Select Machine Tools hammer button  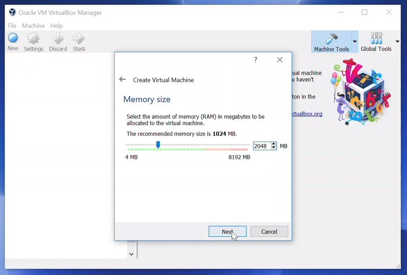click(332, 42)
